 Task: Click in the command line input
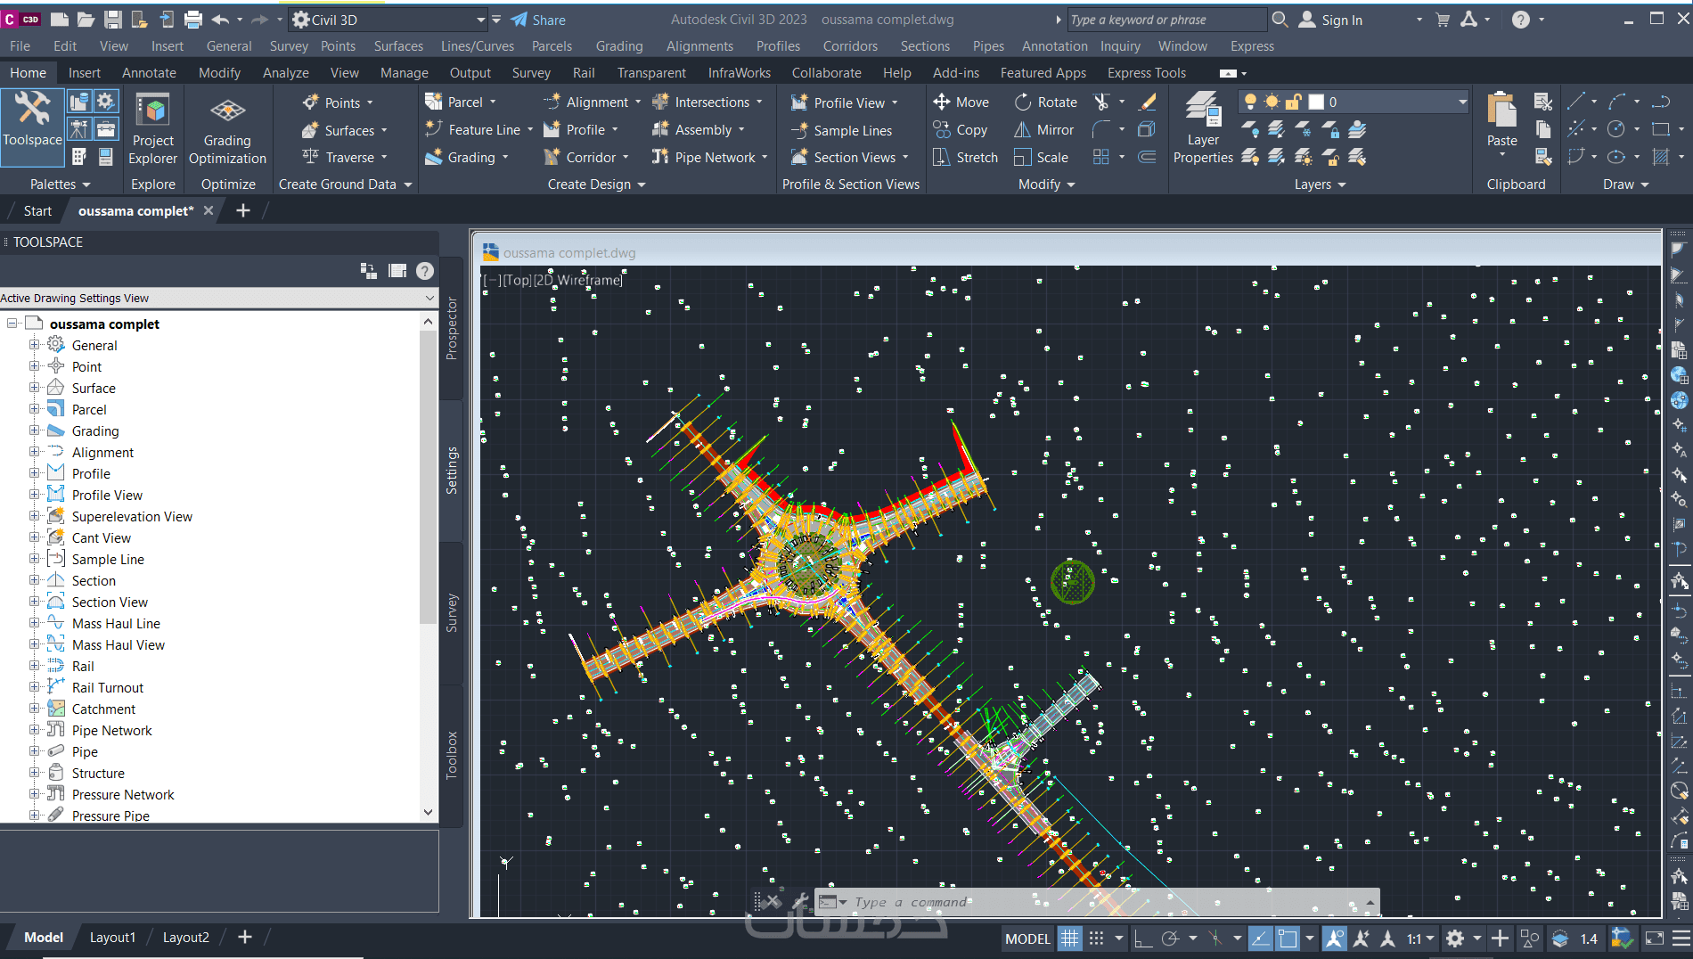tap(1105, 902)
